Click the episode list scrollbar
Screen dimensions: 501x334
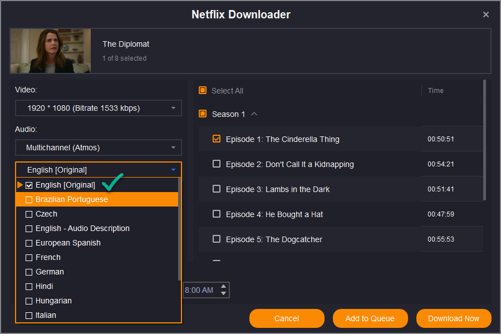pyautogui.click(x=484, y=141)
